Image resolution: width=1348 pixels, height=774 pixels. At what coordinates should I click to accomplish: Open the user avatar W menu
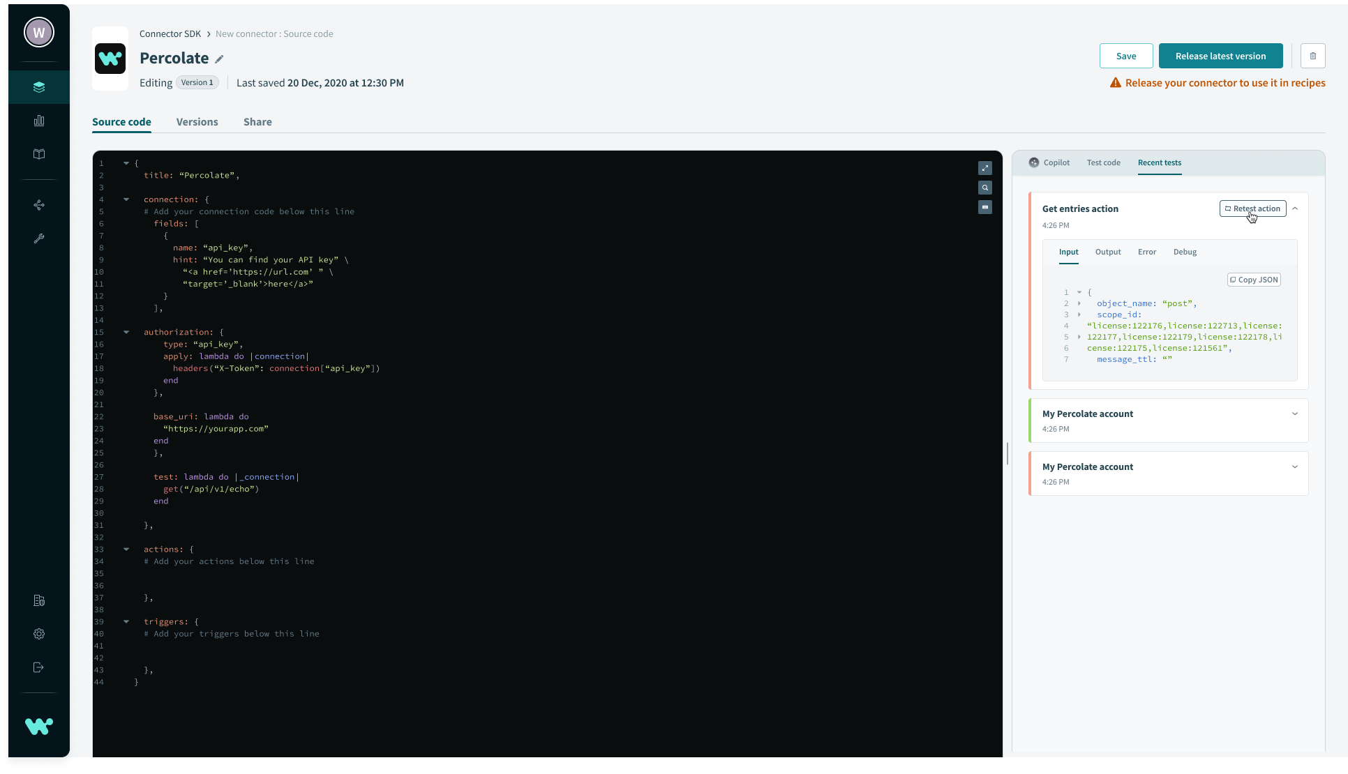click(39, 32)
